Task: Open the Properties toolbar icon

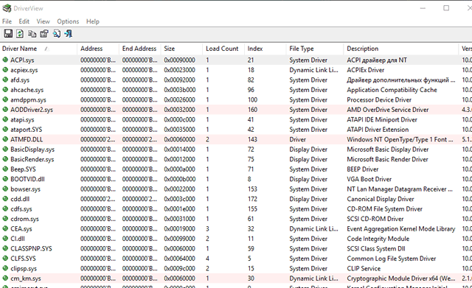Action: pyautogui.click(x=44, y=34)
